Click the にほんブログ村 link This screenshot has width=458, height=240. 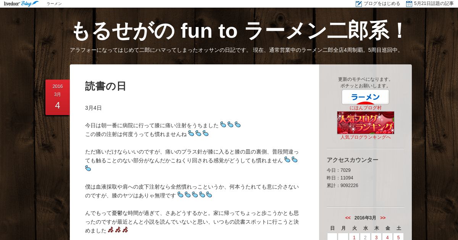pos(365,108)
